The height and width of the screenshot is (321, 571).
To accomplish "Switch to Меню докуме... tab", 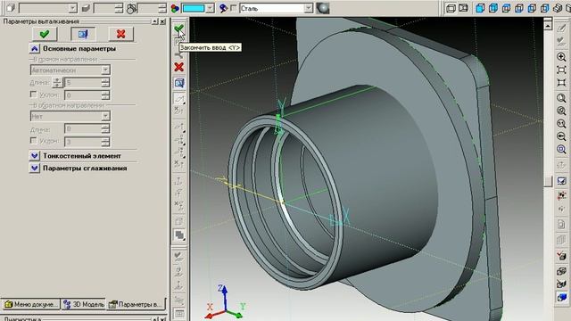I will pos(30,304).
